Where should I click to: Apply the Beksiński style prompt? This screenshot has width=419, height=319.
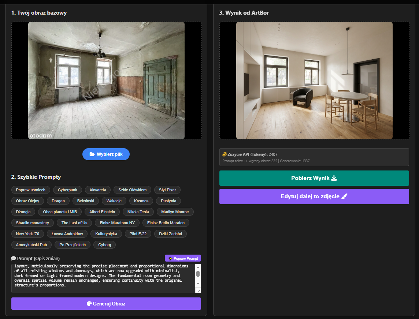pos(83,201)
